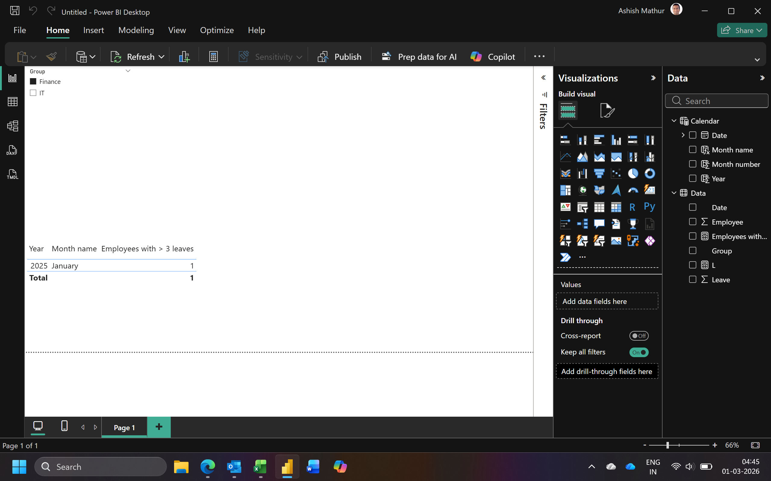Select the Treemap visual icon
The height and width of the screenshot is (481, 771).
(x=566, y=190)
